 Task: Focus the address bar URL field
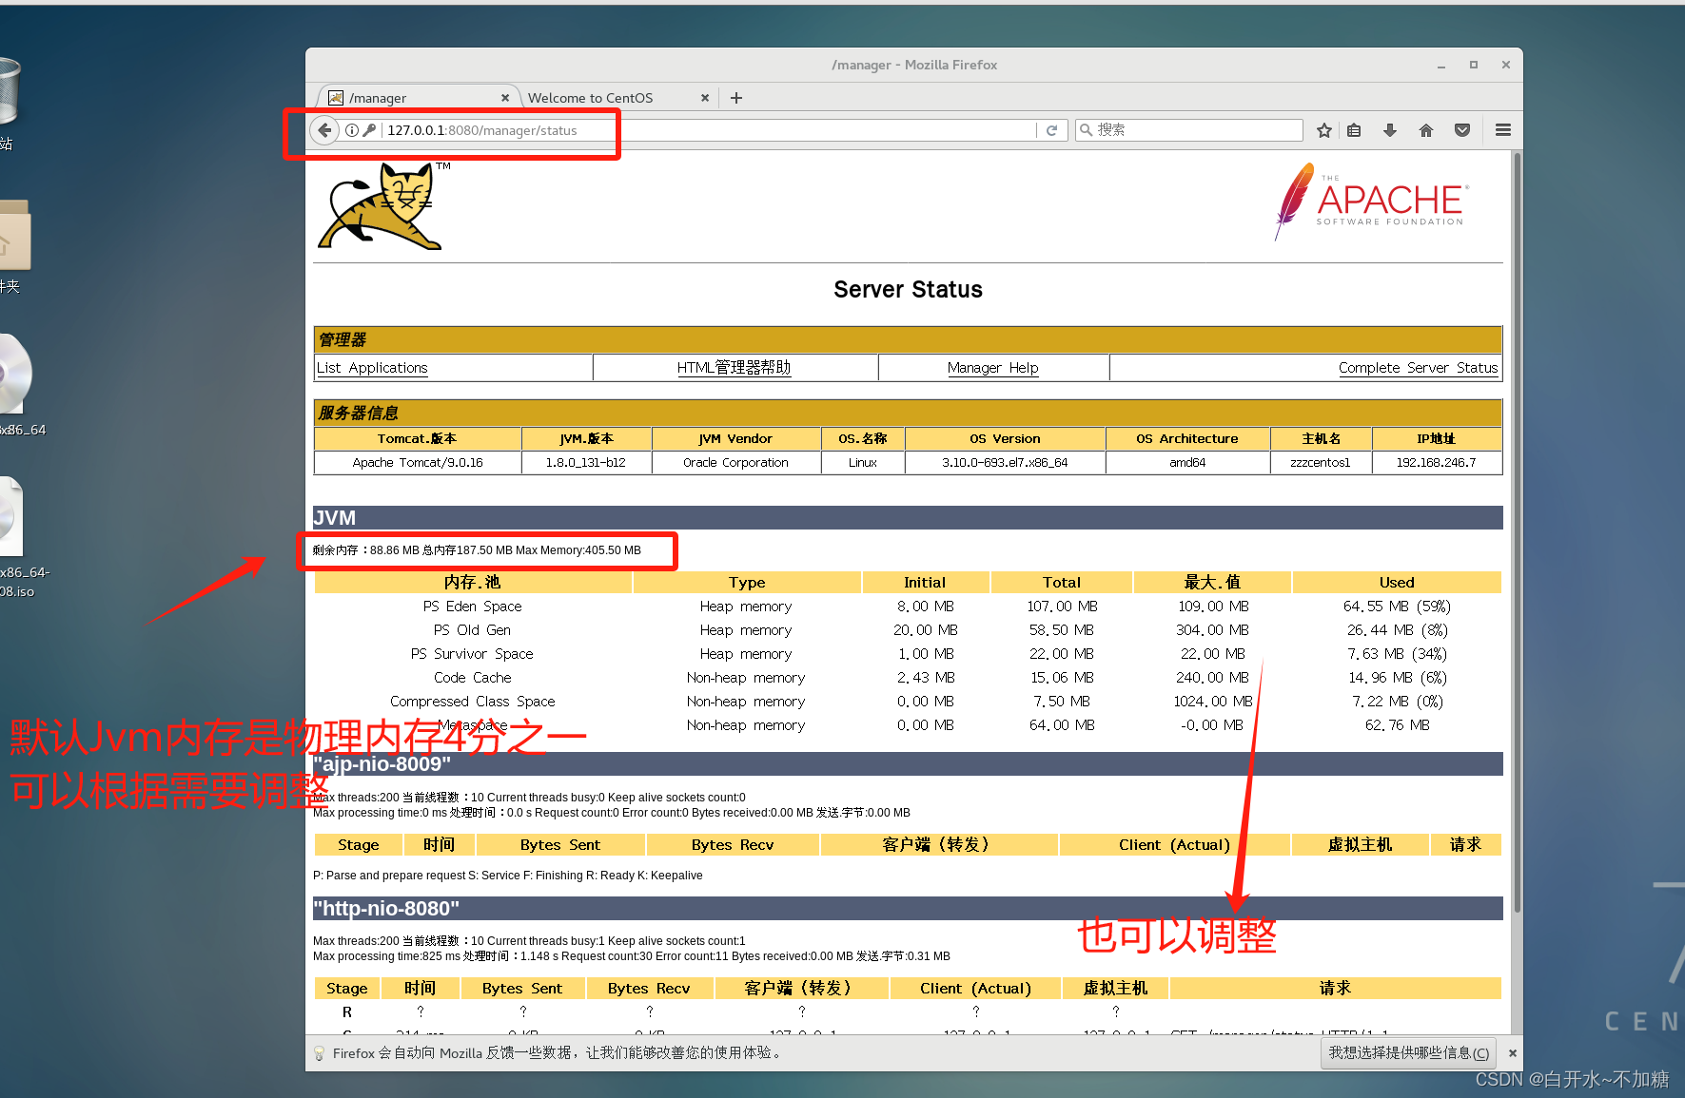(x=709, y=130)
